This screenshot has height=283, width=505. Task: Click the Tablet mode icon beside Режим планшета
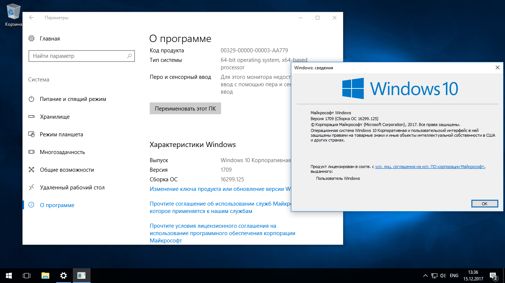pyautogui.click(x=31, y=134)
